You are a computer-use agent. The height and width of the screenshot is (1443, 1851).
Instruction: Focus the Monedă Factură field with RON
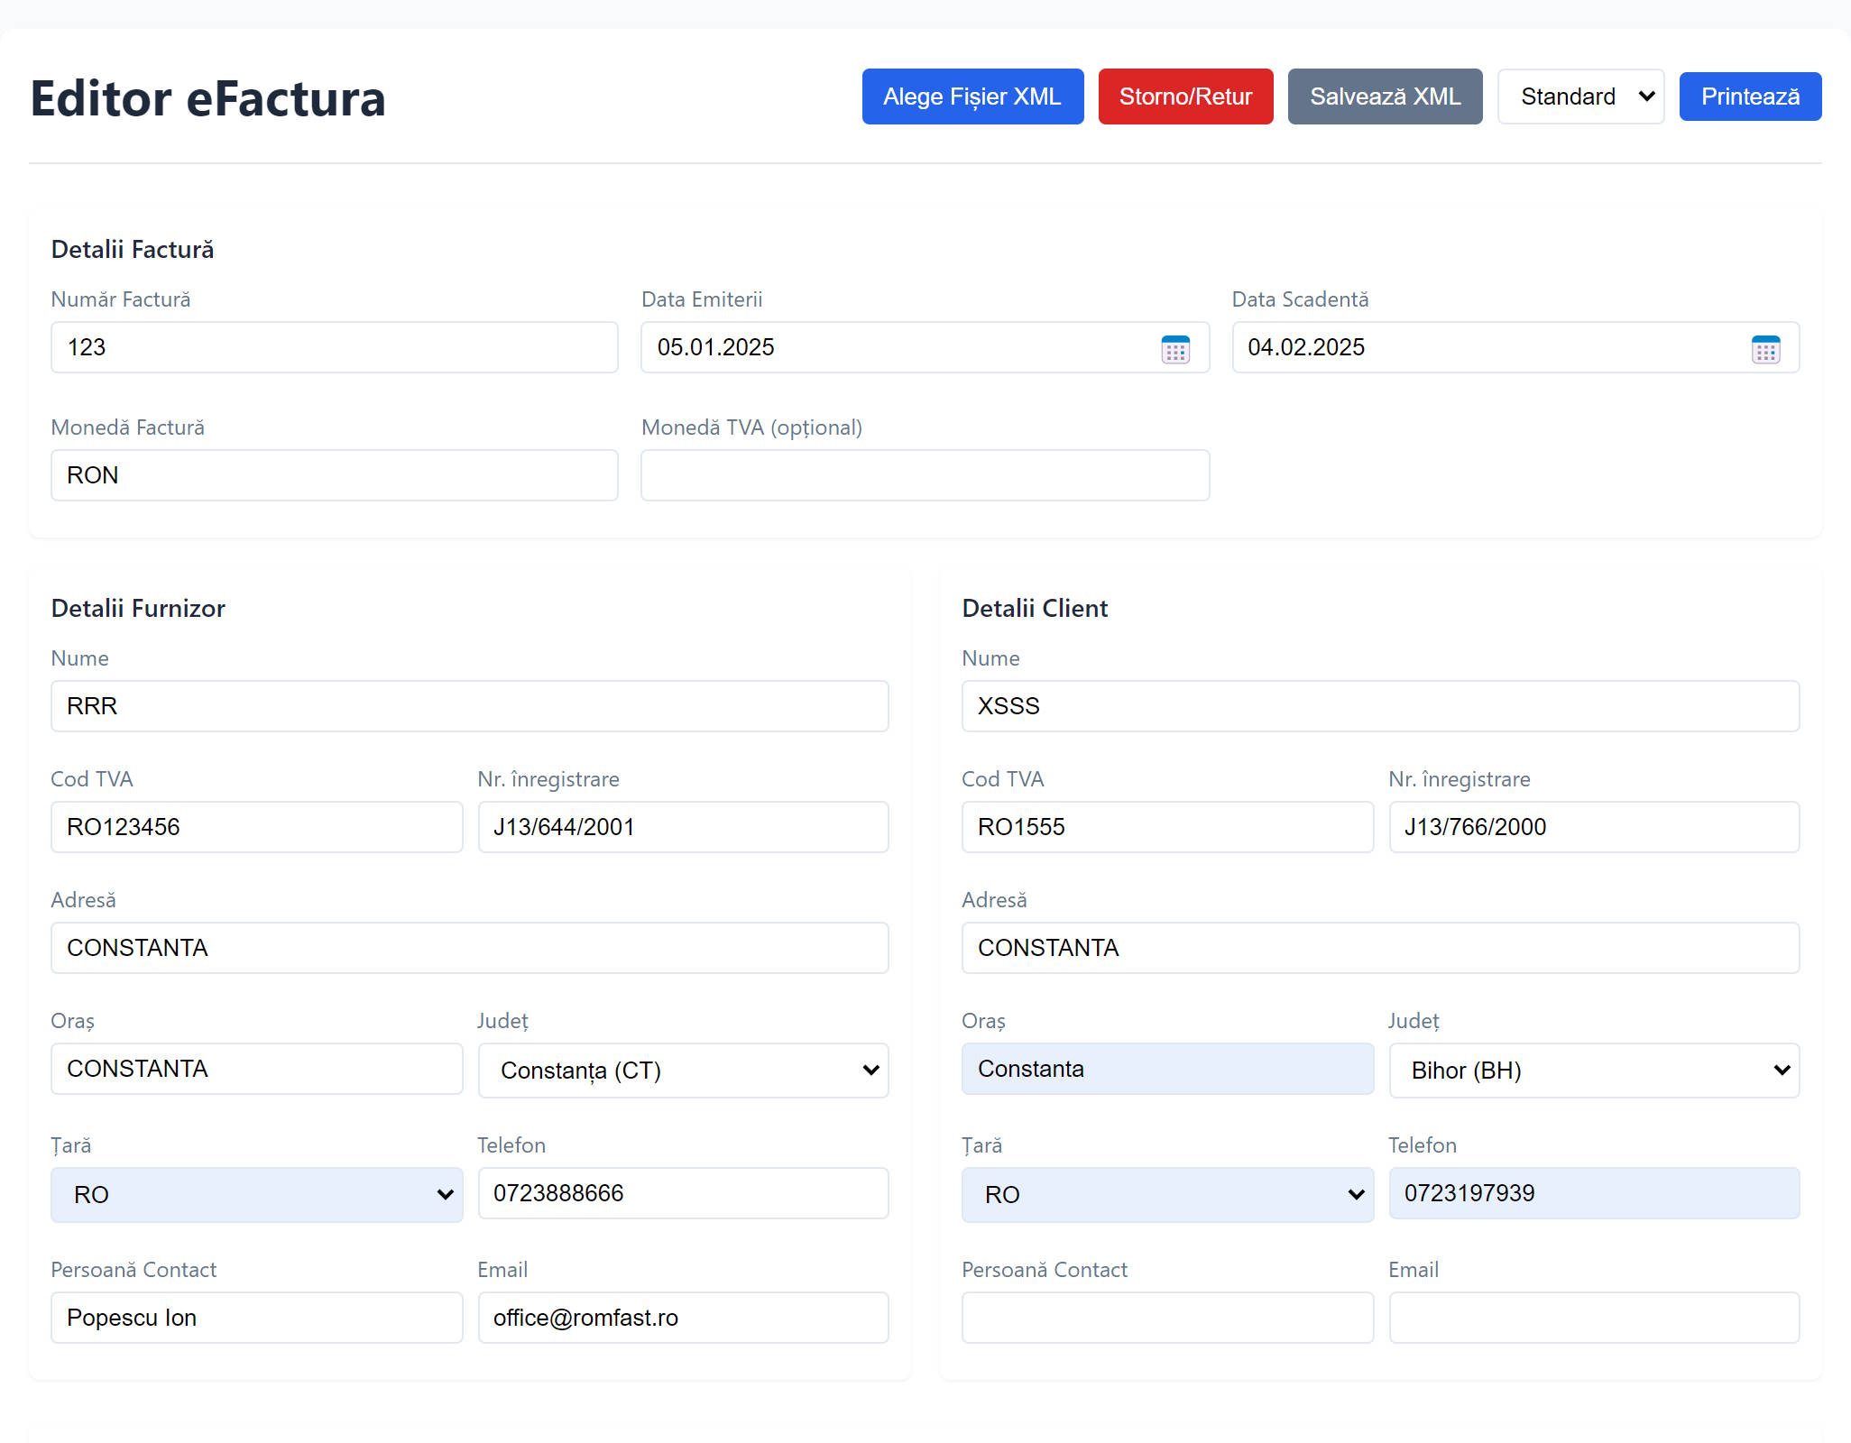[x=334, y=475]
